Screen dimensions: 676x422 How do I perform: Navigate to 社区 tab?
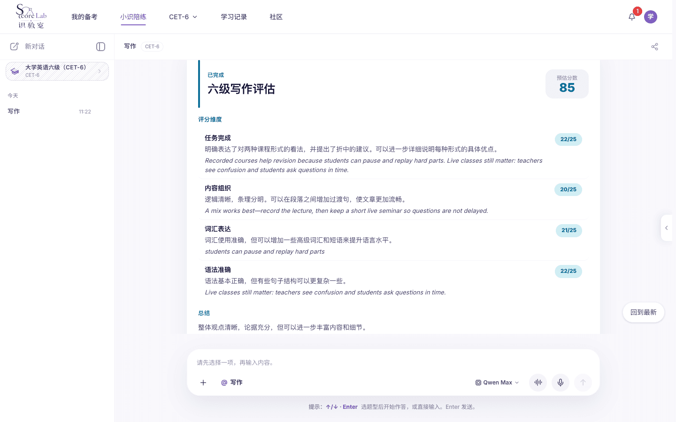(276, 17)
